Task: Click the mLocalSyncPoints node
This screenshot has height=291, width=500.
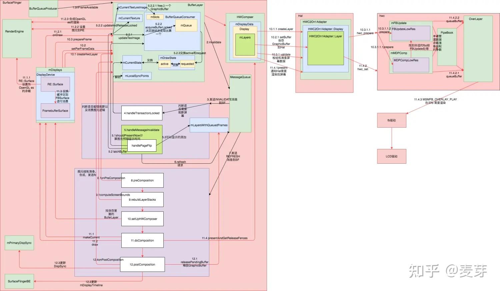Action: 137,76
